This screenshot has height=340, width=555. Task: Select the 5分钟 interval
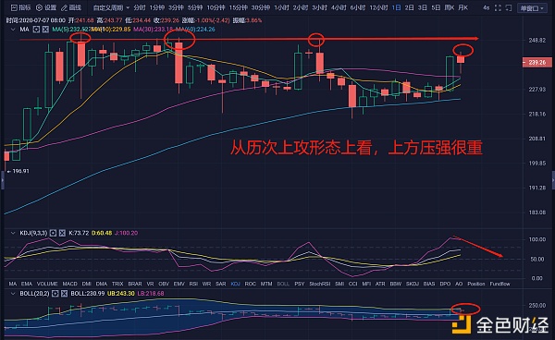[195, 7]
